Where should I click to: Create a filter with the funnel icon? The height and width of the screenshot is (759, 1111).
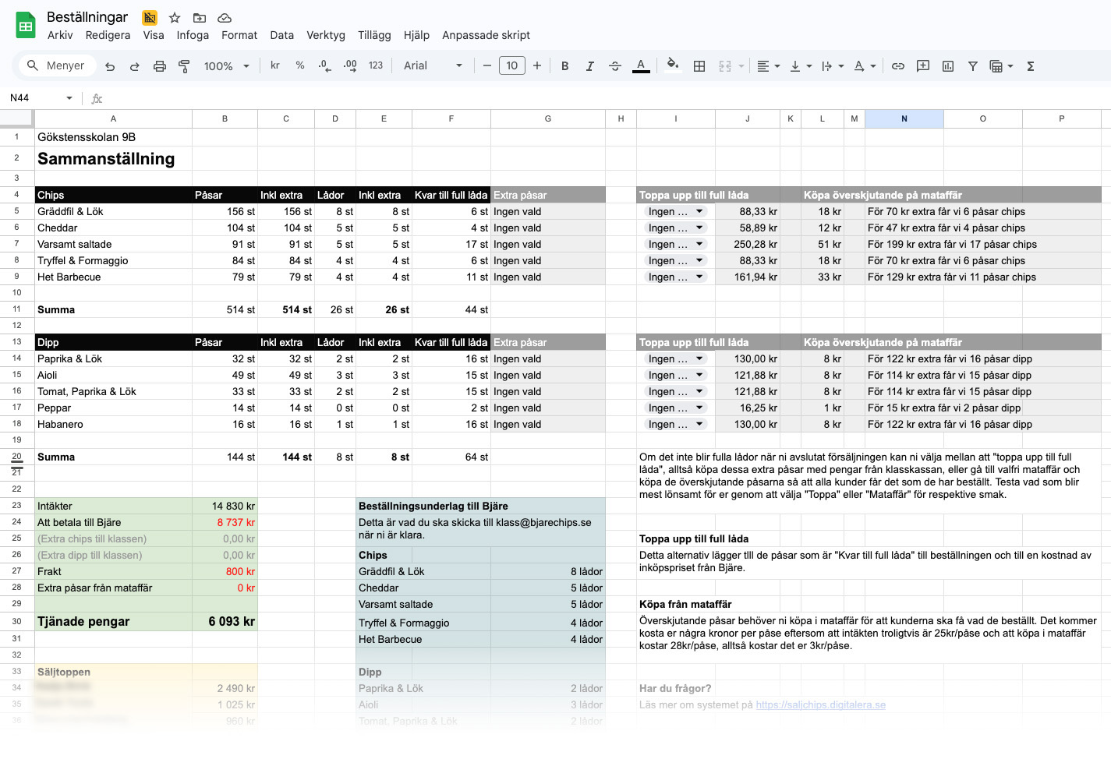973,66
